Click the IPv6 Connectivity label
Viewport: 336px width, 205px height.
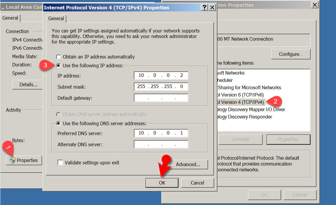[x=27, y=48]
